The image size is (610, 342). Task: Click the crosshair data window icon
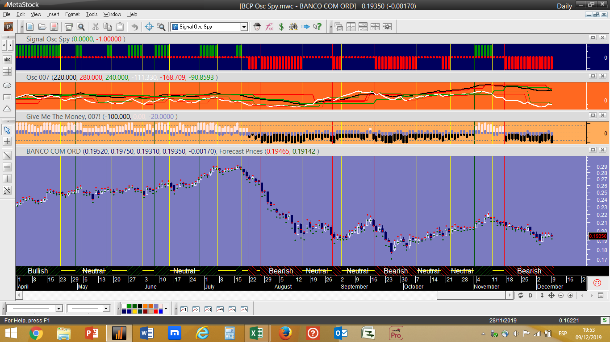click(149, 27)
